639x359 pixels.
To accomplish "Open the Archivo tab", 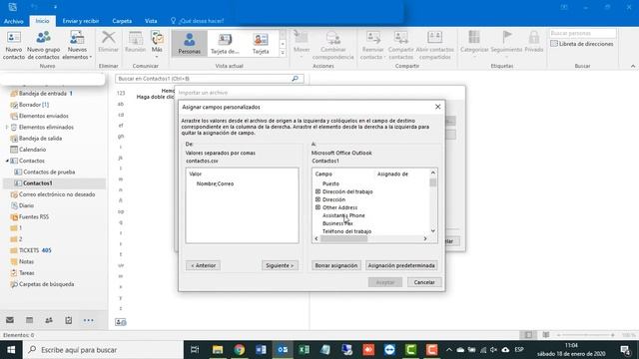I will (14, 21).
